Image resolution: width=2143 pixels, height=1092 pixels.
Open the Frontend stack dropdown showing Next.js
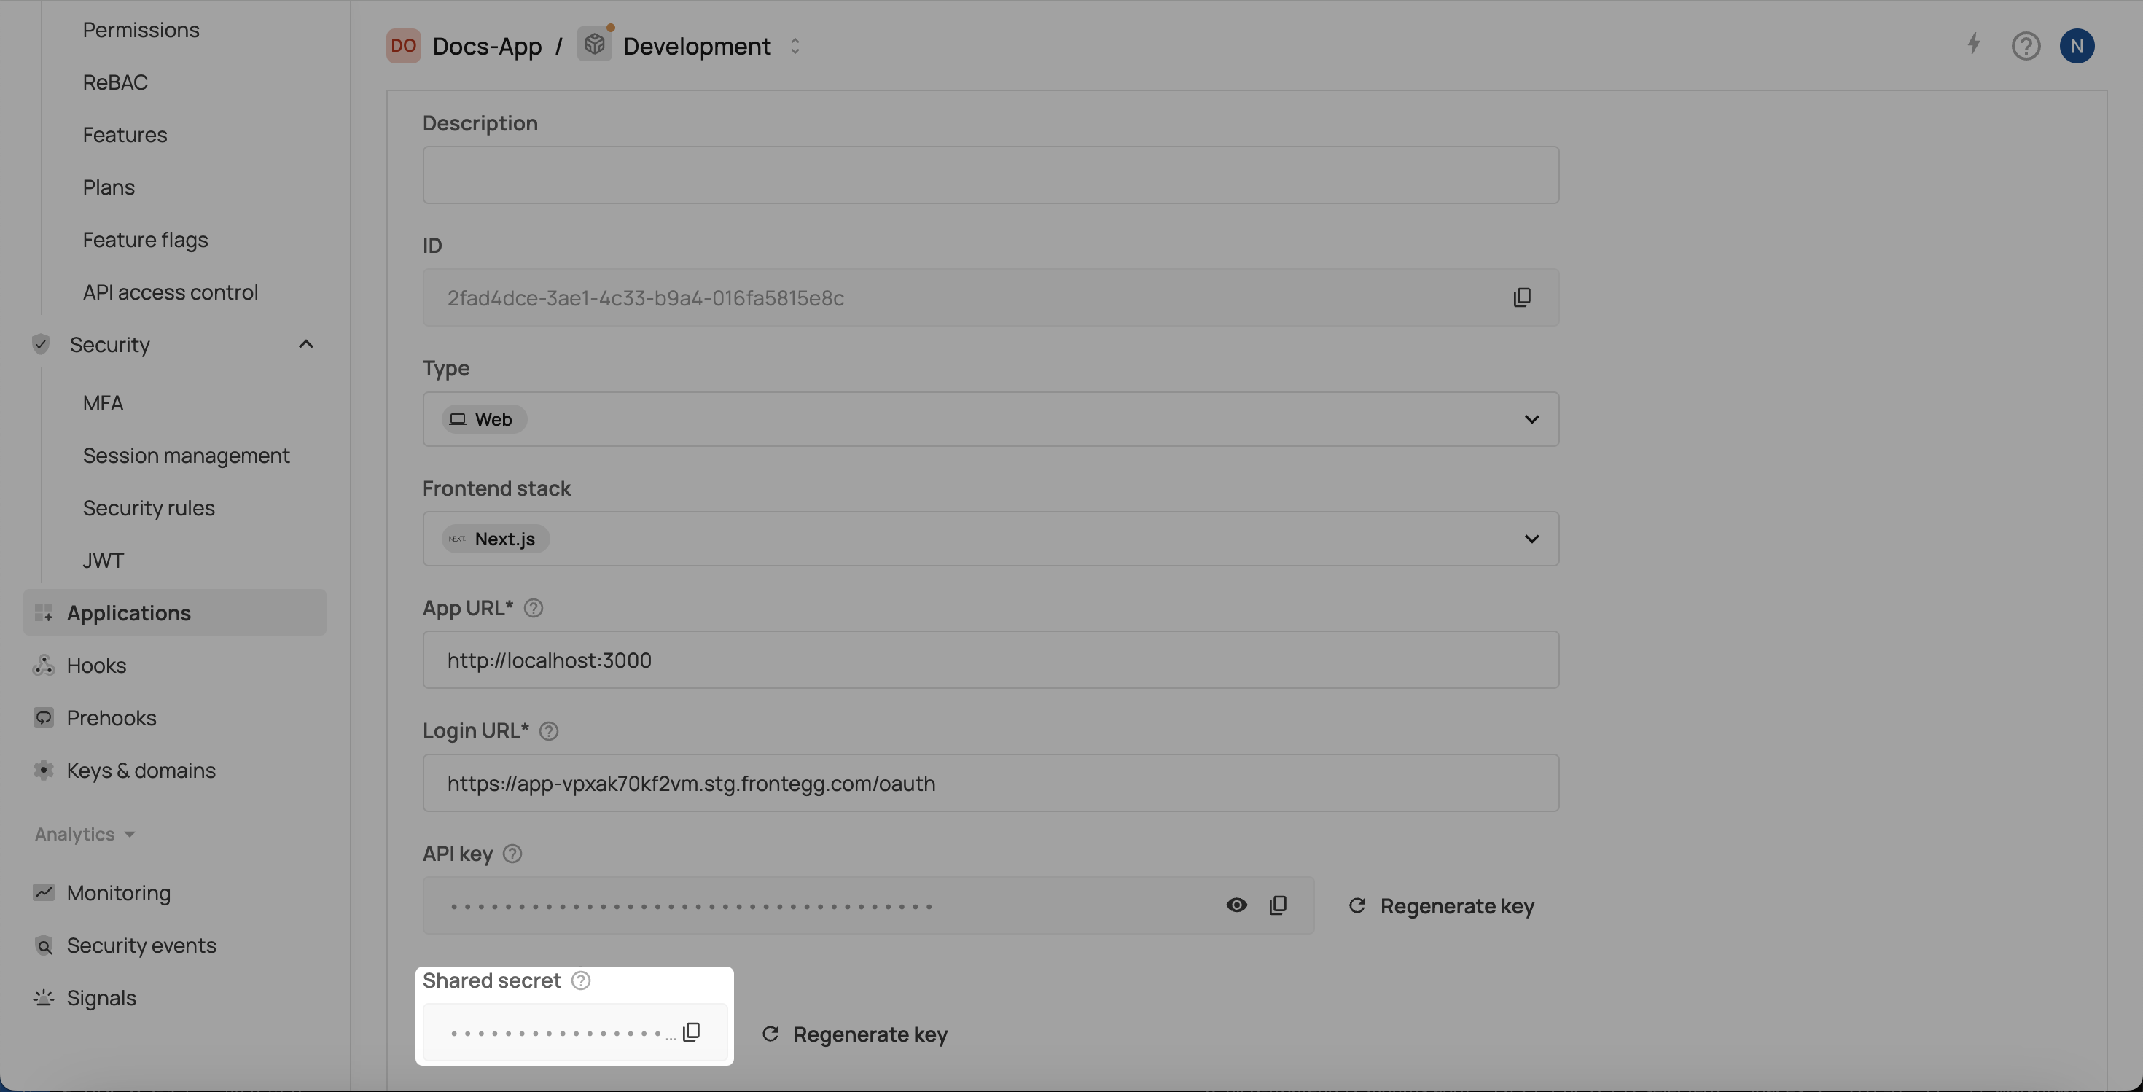pyautogui.click(x=1533, y=538)
